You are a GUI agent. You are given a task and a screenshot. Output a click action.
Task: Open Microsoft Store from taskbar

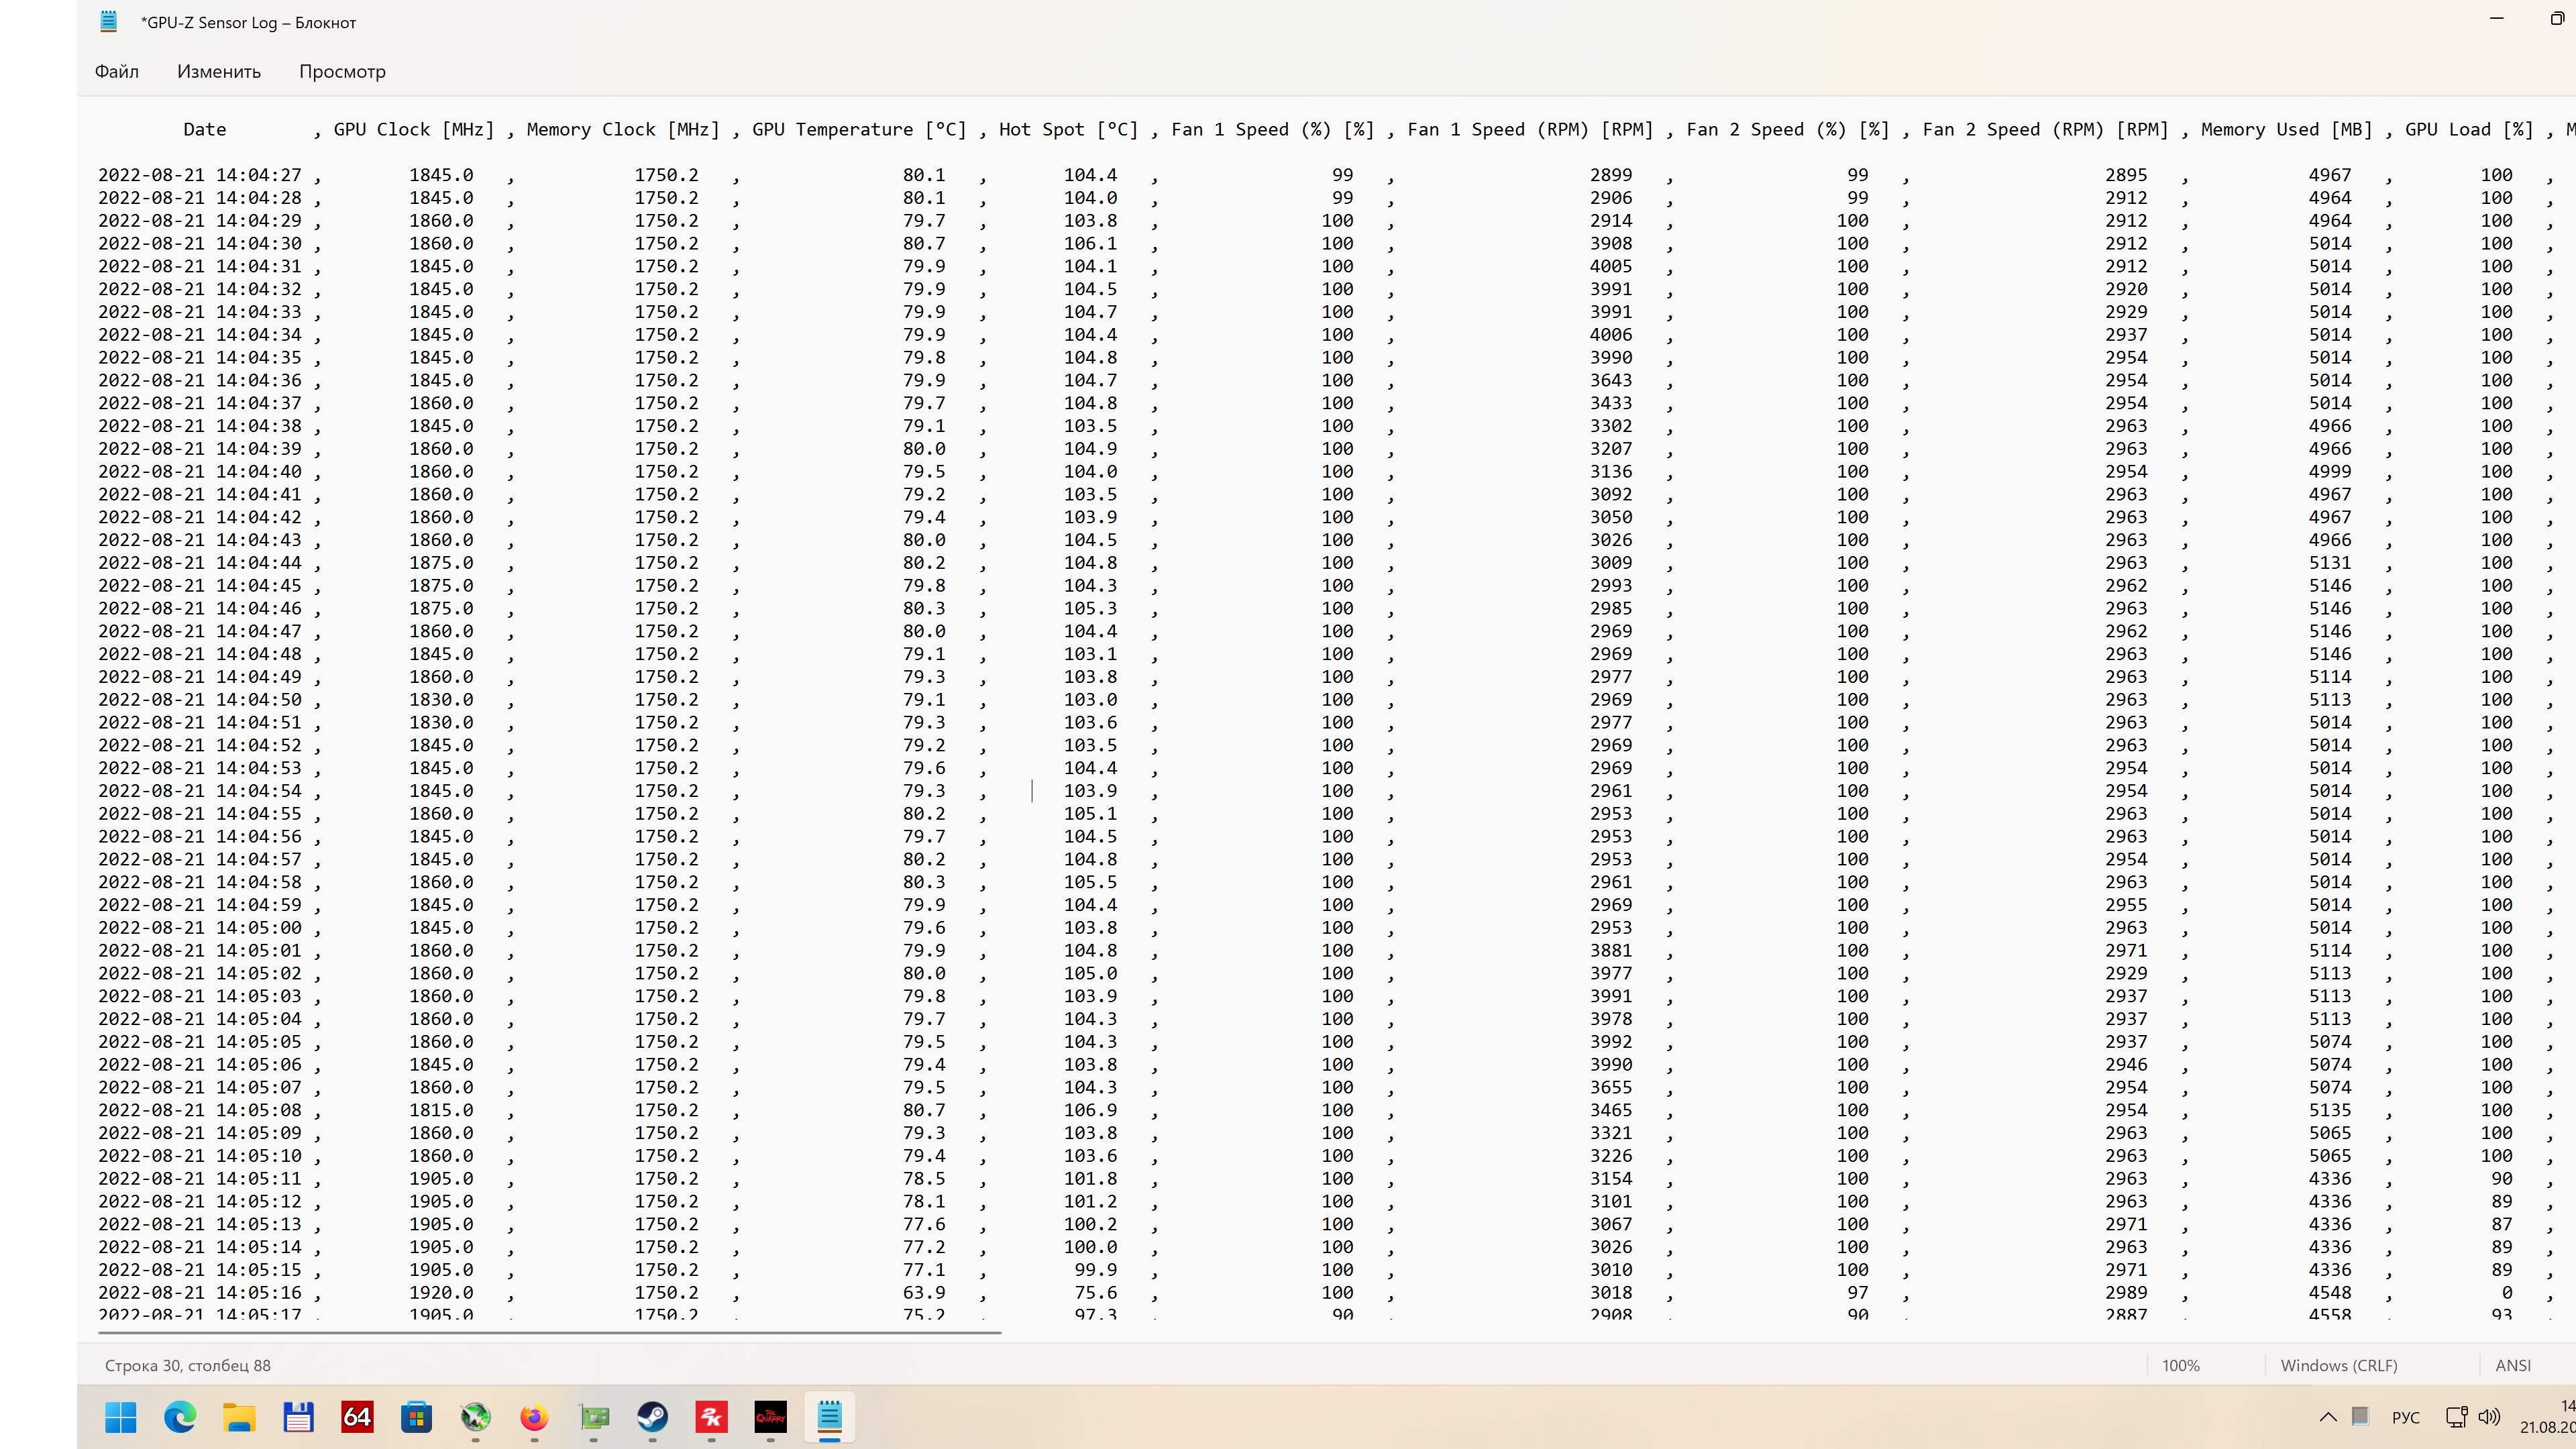pyautogui.click(x=416, y=1417)
